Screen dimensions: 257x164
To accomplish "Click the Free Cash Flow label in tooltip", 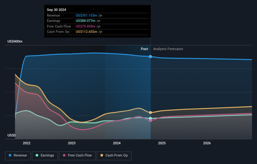I will (59, 26).
